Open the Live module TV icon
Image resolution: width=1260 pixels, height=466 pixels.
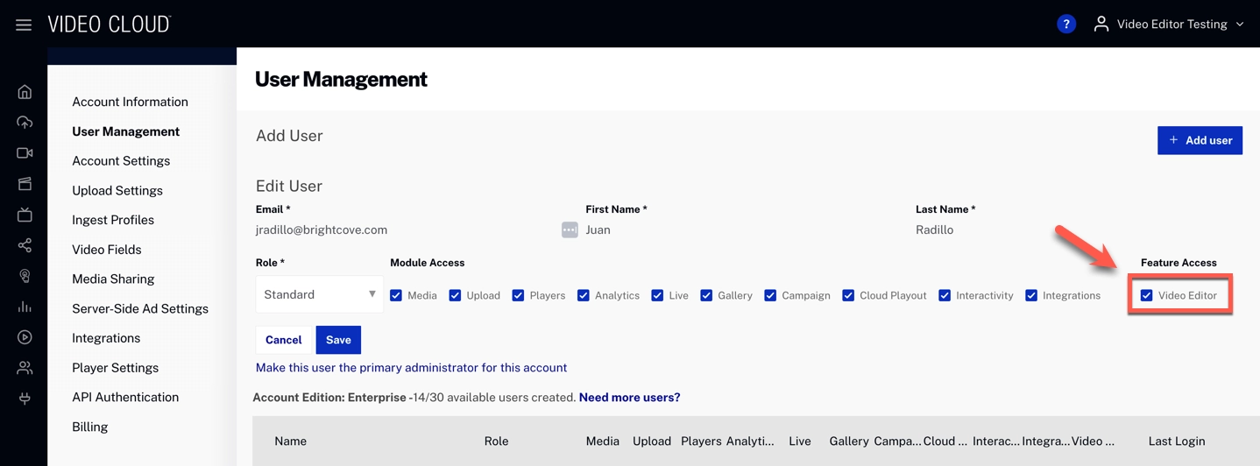click(x=25, y=215)
